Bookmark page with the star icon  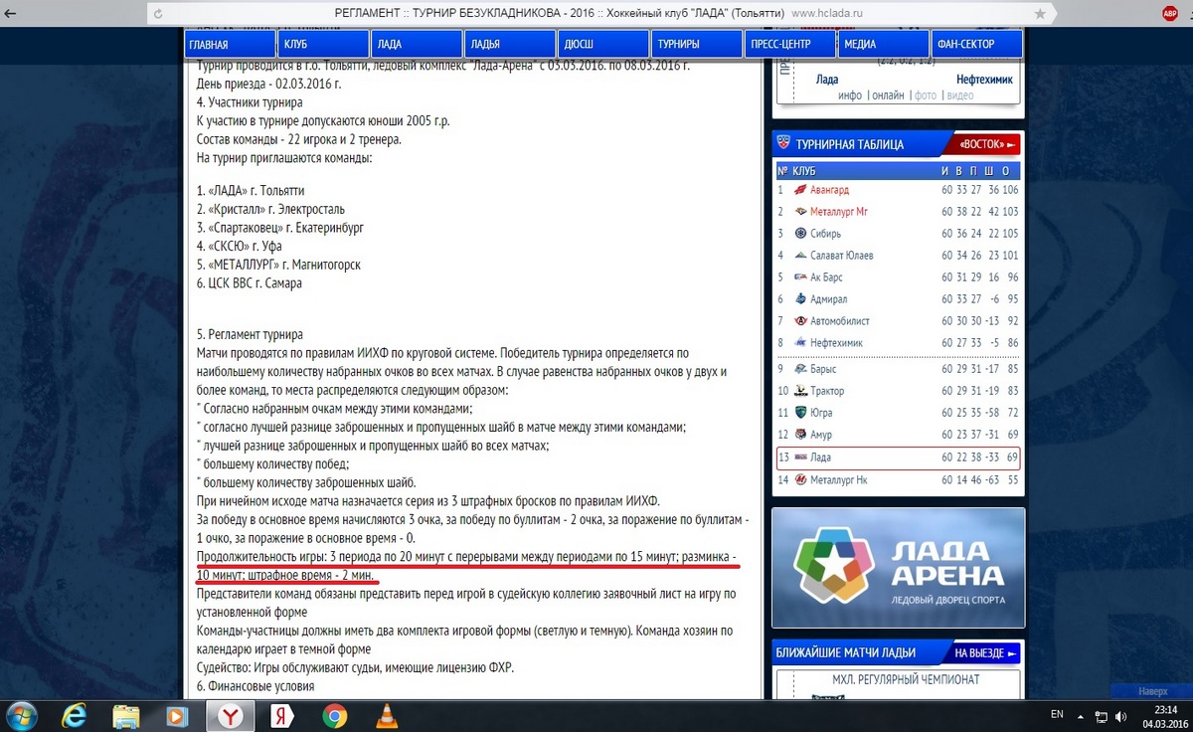[x=1039, y=14]
